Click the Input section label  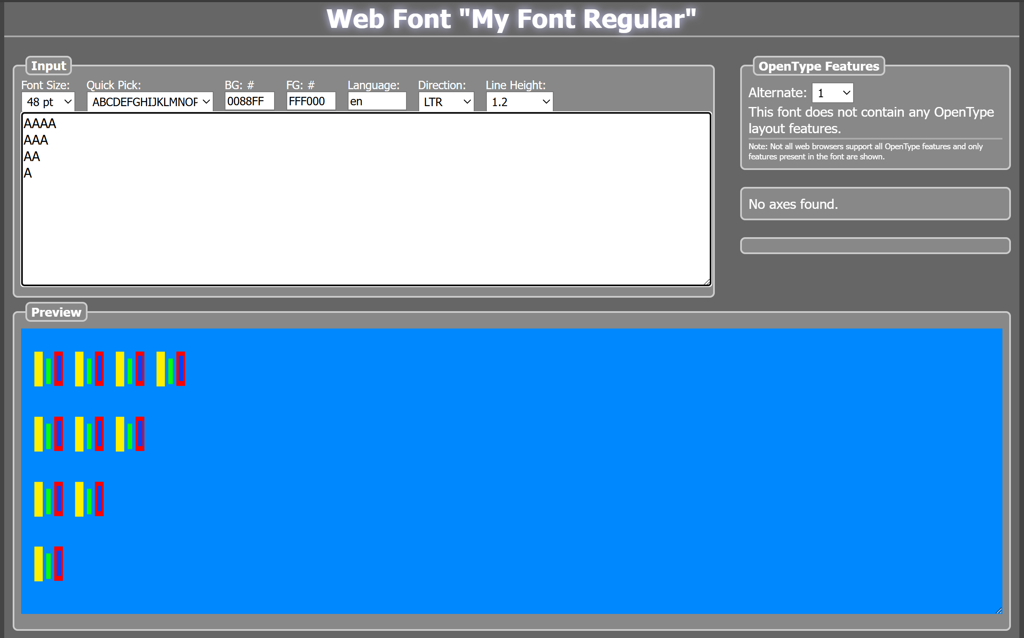click(49, 66)
